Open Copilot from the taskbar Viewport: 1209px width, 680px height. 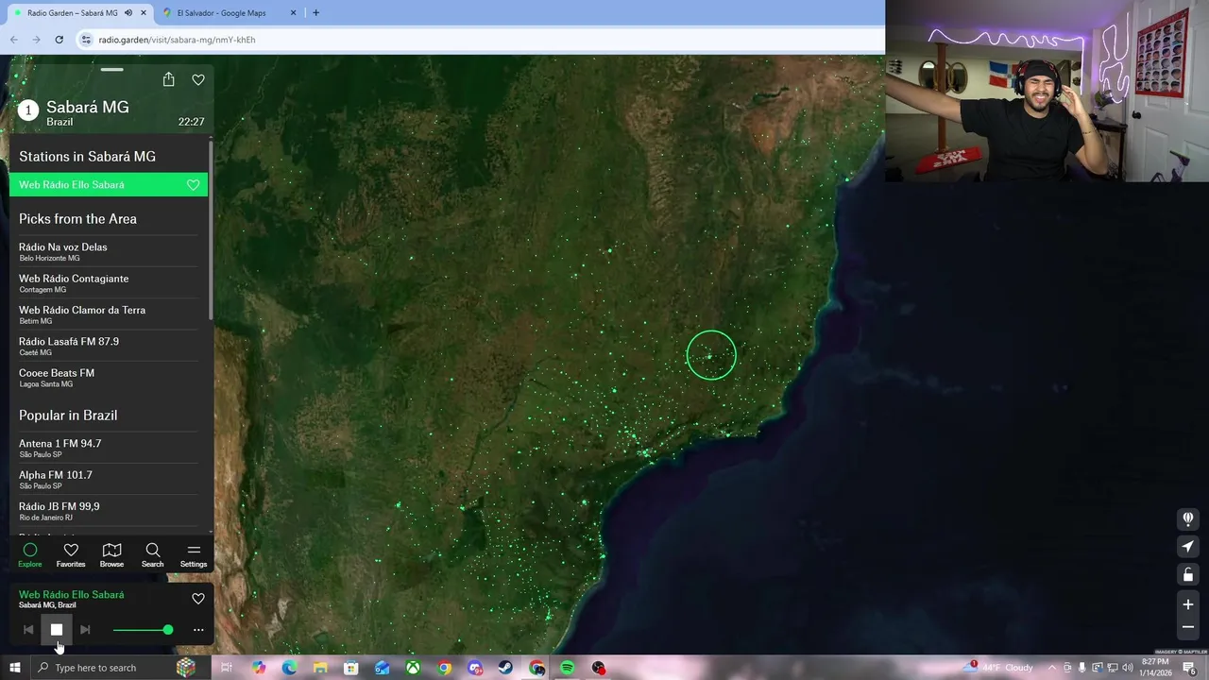click(259, 668)
